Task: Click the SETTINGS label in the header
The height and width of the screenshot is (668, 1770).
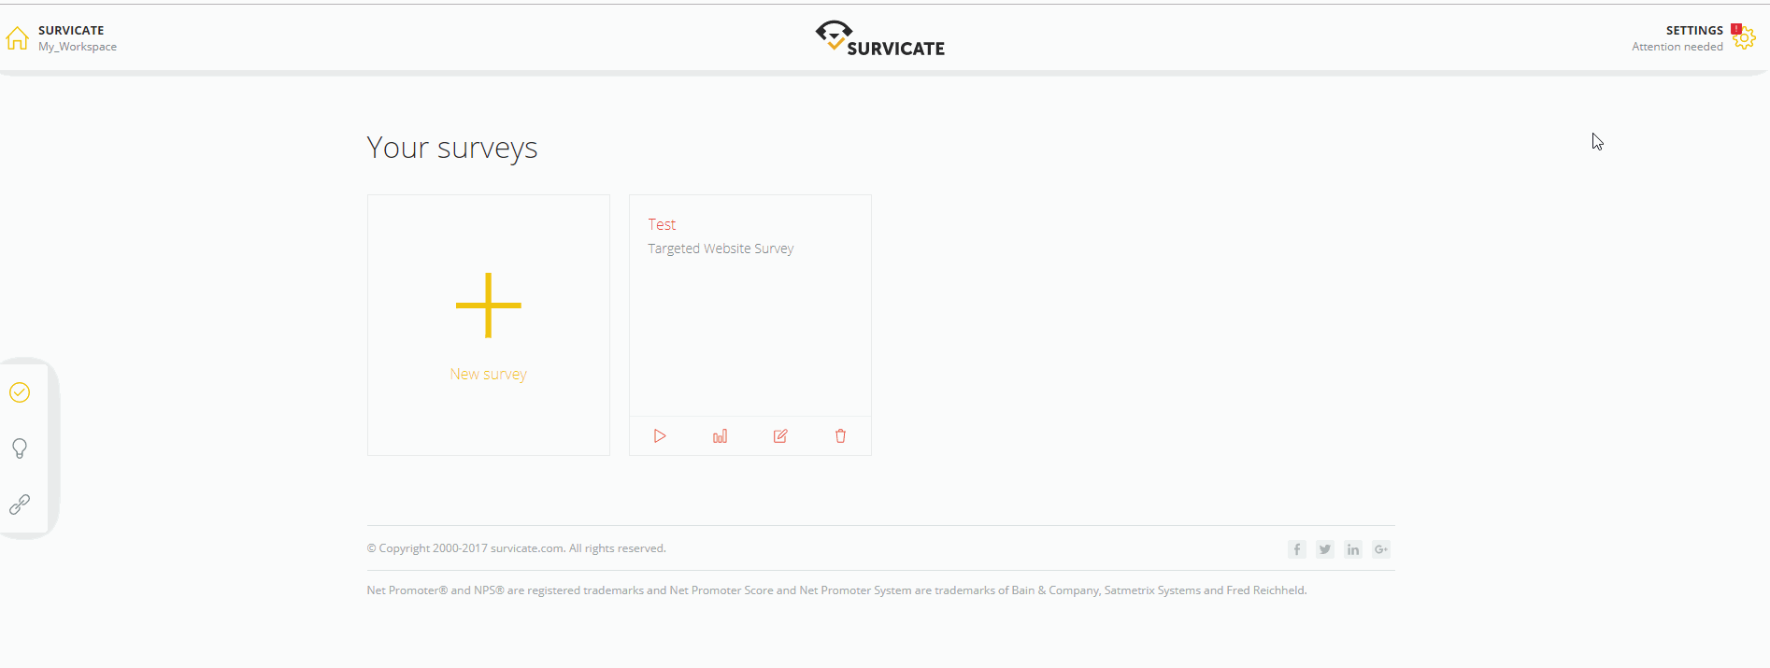Action: tap(1694, 31)
